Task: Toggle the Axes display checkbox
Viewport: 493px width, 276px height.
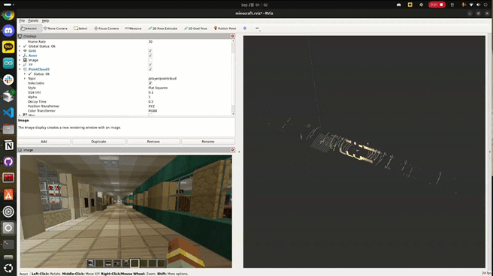Action: pyautogui.click(x=150, y=55)
